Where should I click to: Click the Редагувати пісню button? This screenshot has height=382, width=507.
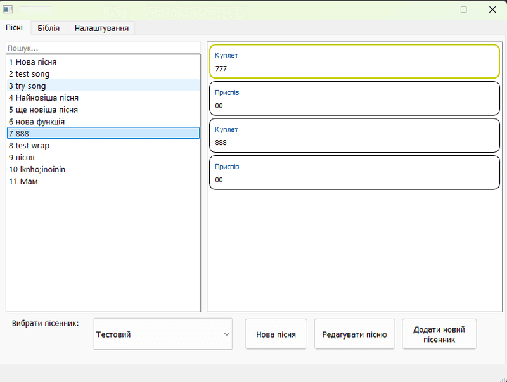point(354,334)
